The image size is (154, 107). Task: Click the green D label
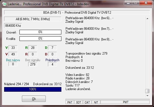[46, 48]
